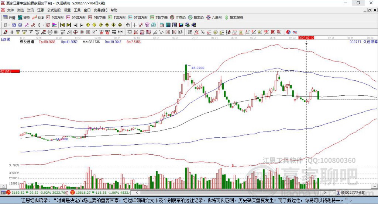378x204 pixels.
Task: Launch the 江恩轮 Gann wheel
Action: click(178, 18)
